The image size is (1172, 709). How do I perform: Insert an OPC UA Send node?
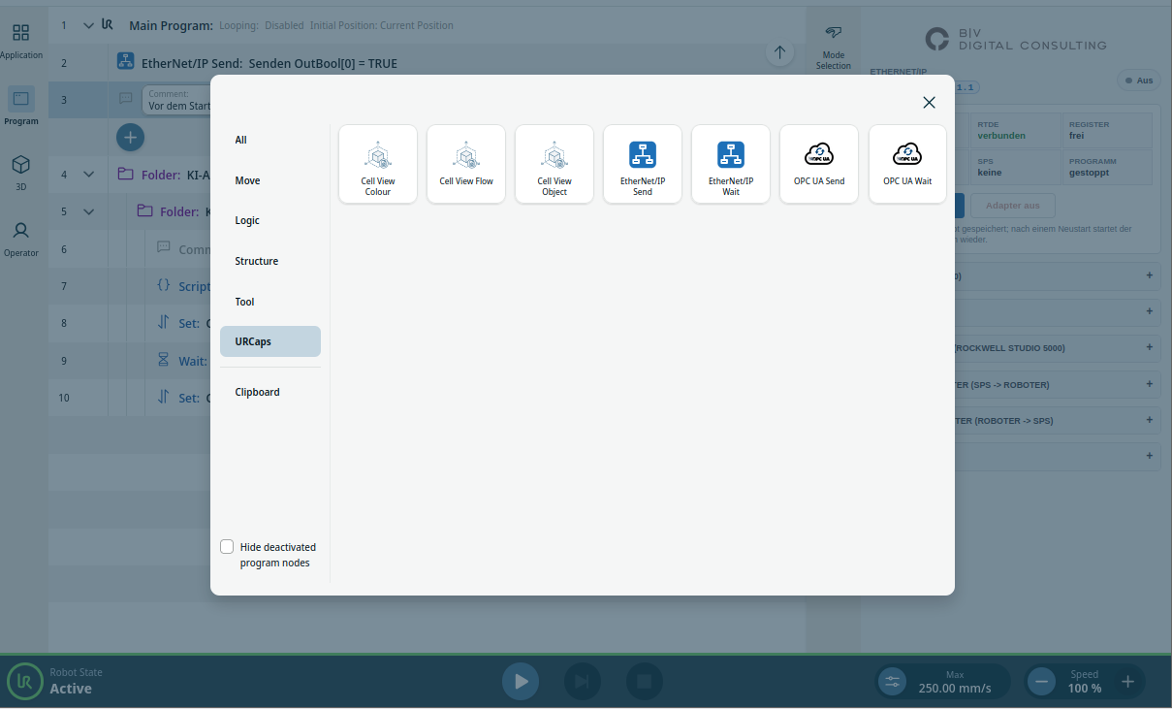click(819, 164)
